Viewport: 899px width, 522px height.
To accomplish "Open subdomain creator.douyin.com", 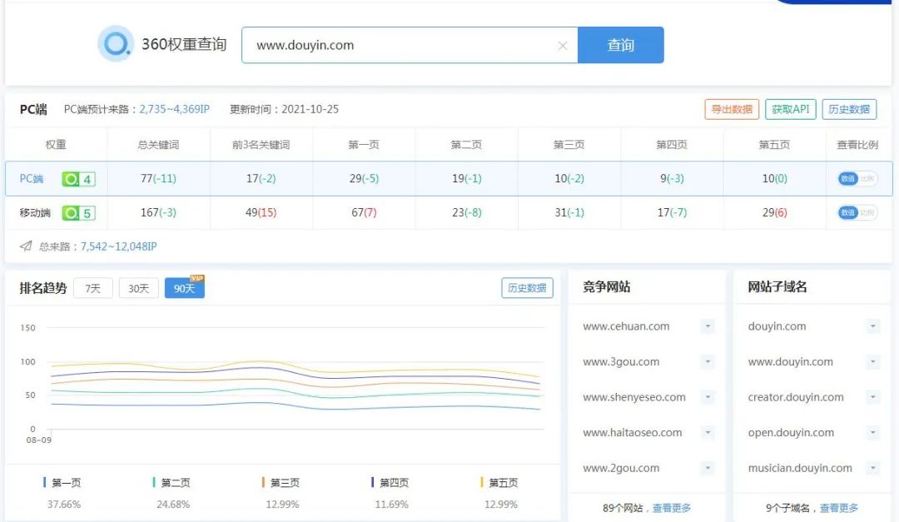I will [x=796, y=397].
